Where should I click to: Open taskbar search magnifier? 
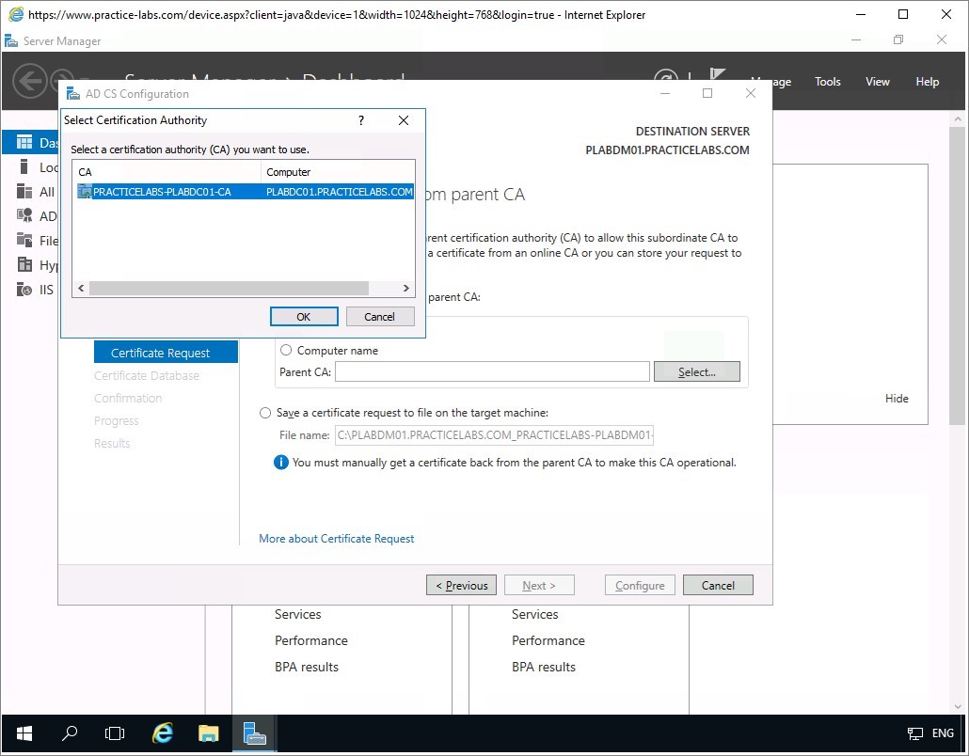(x=70, y=733)
